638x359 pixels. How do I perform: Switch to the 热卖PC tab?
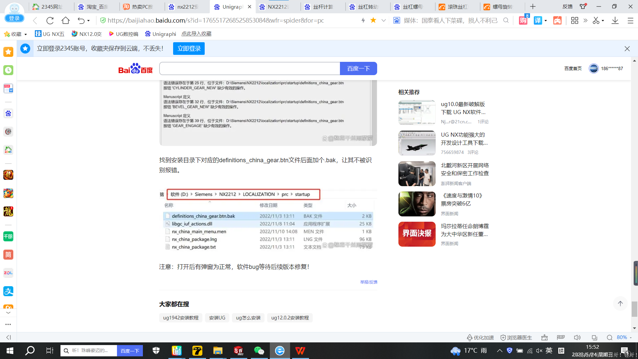pyautogui.click(x=142, y=7)
